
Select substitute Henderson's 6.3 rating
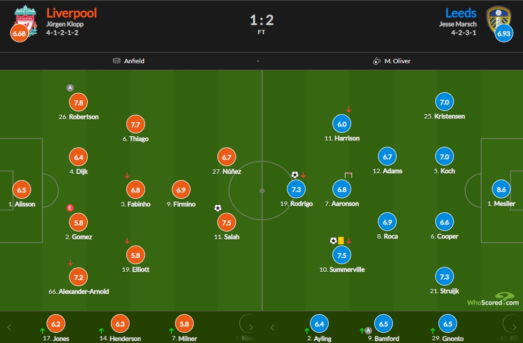120,324
